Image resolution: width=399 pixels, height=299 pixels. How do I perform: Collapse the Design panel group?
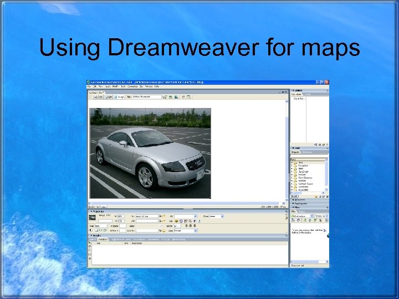pyautogui.click(x=293, y=90)
